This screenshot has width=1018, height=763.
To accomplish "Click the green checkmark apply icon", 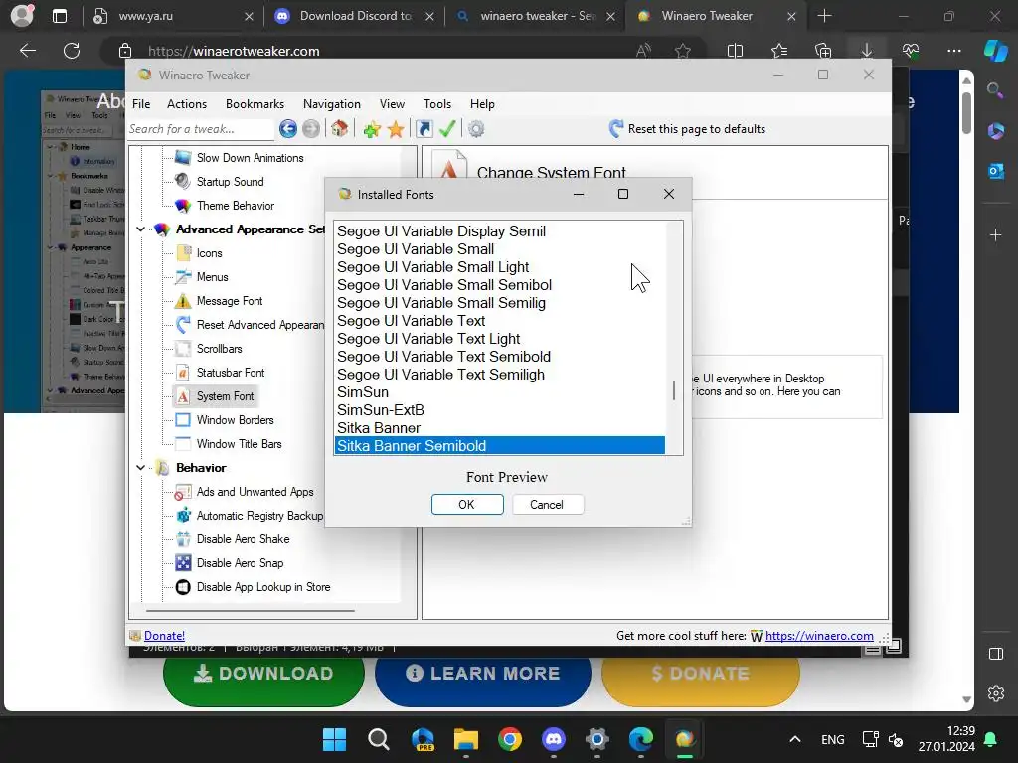I will pos(447,129).
